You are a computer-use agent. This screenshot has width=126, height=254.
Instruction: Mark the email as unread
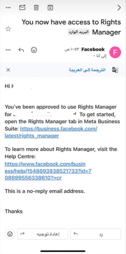tap(22, 7)
